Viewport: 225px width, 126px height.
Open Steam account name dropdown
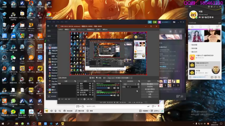pos(166,22)
